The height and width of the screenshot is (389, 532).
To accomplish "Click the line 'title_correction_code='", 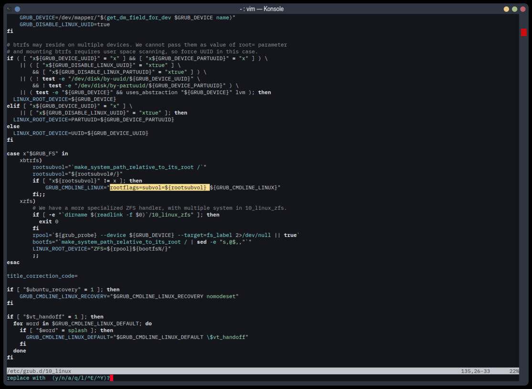I will [42, 275].
